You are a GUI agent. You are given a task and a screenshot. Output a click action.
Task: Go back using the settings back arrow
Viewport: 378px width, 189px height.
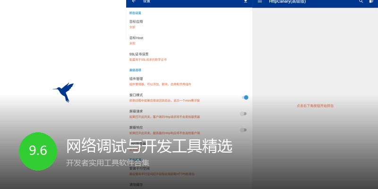(134, 1)
